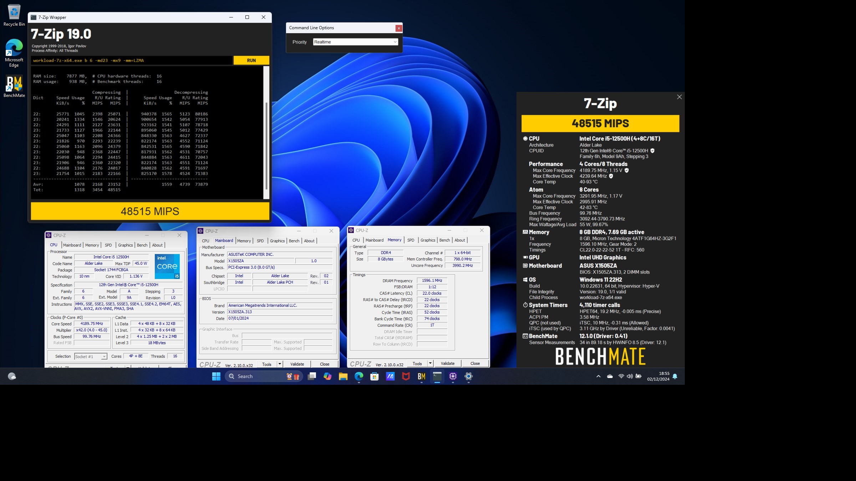Open Bench tab in CPU-Z CPU window
The image size is (856, 481).
tap(142, 245)
